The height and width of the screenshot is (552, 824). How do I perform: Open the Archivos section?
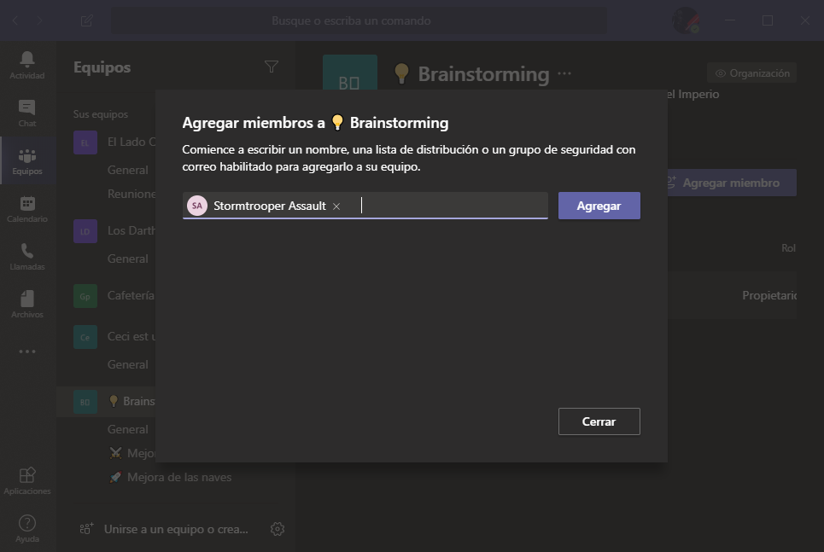(x=27, y=305)
